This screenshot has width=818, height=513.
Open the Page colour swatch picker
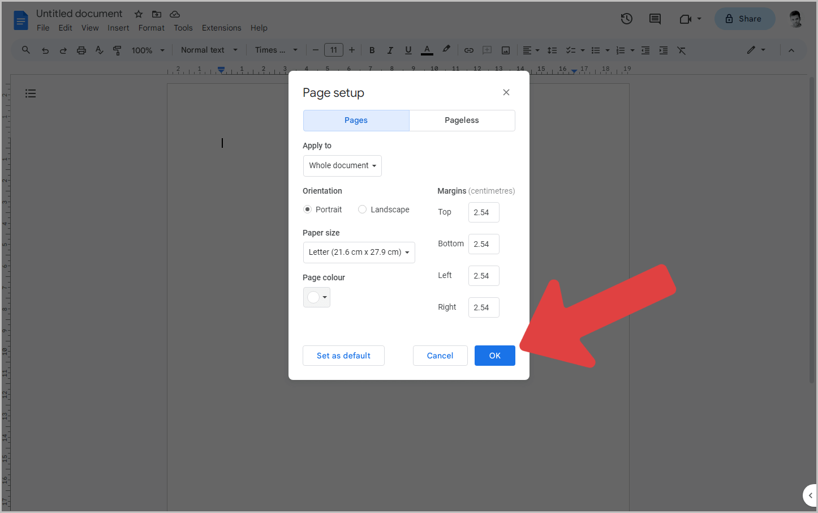(316, 297)
